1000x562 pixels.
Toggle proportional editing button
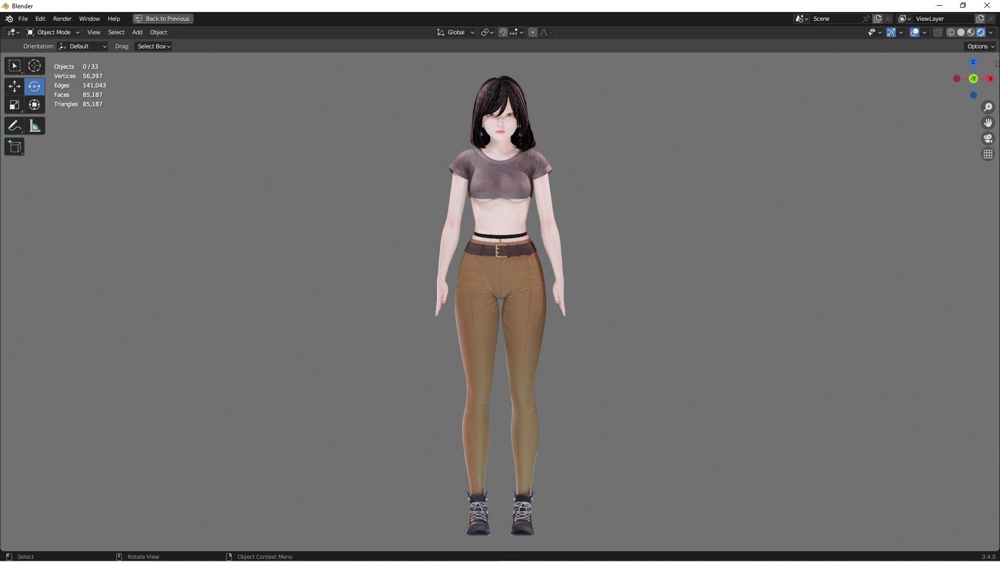click(x=533, y=32)
